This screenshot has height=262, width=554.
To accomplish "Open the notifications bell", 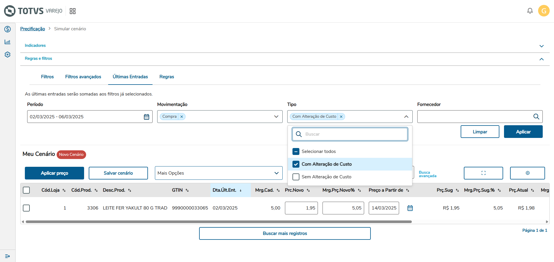I will 530,11.
